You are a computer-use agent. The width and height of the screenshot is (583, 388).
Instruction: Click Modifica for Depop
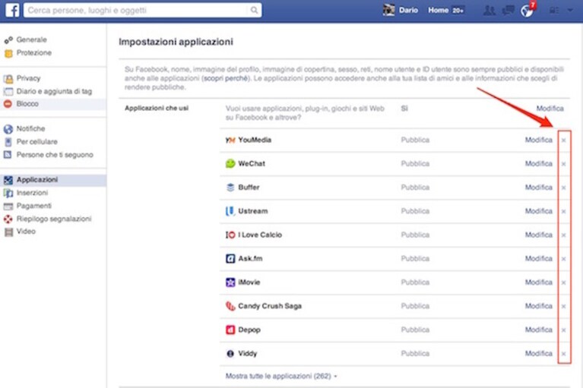(x=538, y=330)
